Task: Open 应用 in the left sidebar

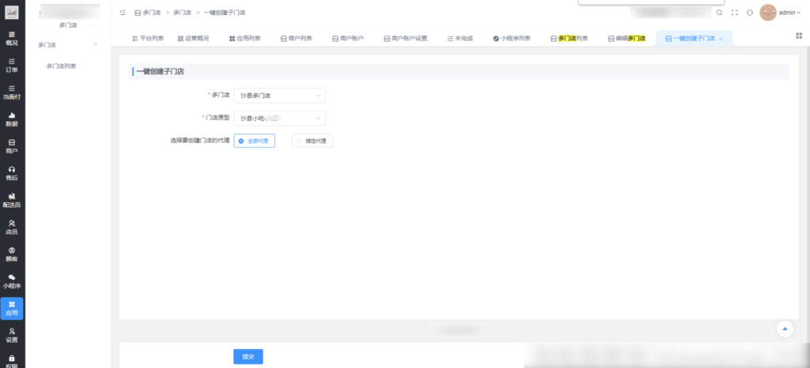Action: pyautogui.click(x=11, y=308)
